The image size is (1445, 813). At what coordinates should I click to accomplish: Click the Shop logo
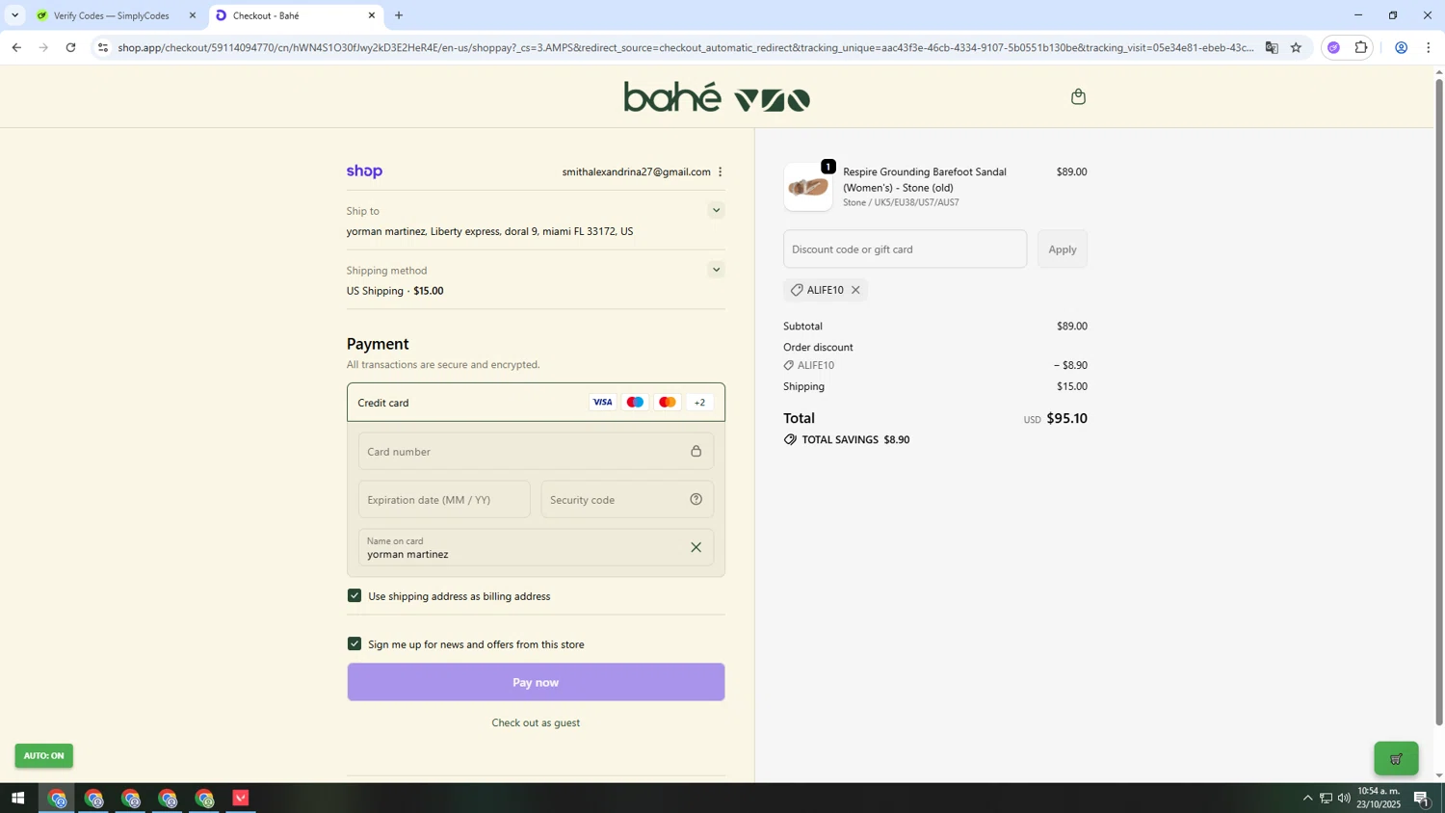[x=364, y=171]
